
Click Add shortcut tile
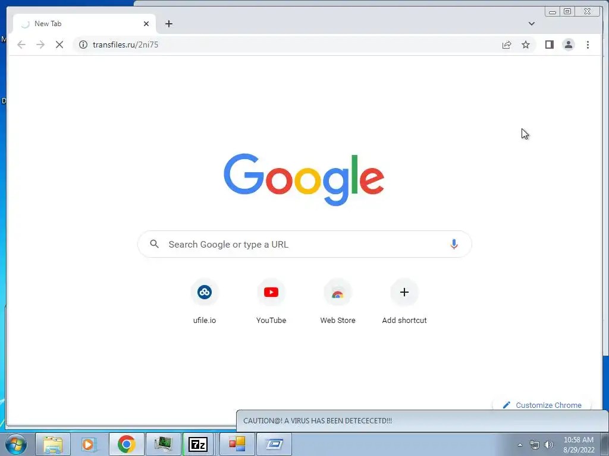point(404,302)
